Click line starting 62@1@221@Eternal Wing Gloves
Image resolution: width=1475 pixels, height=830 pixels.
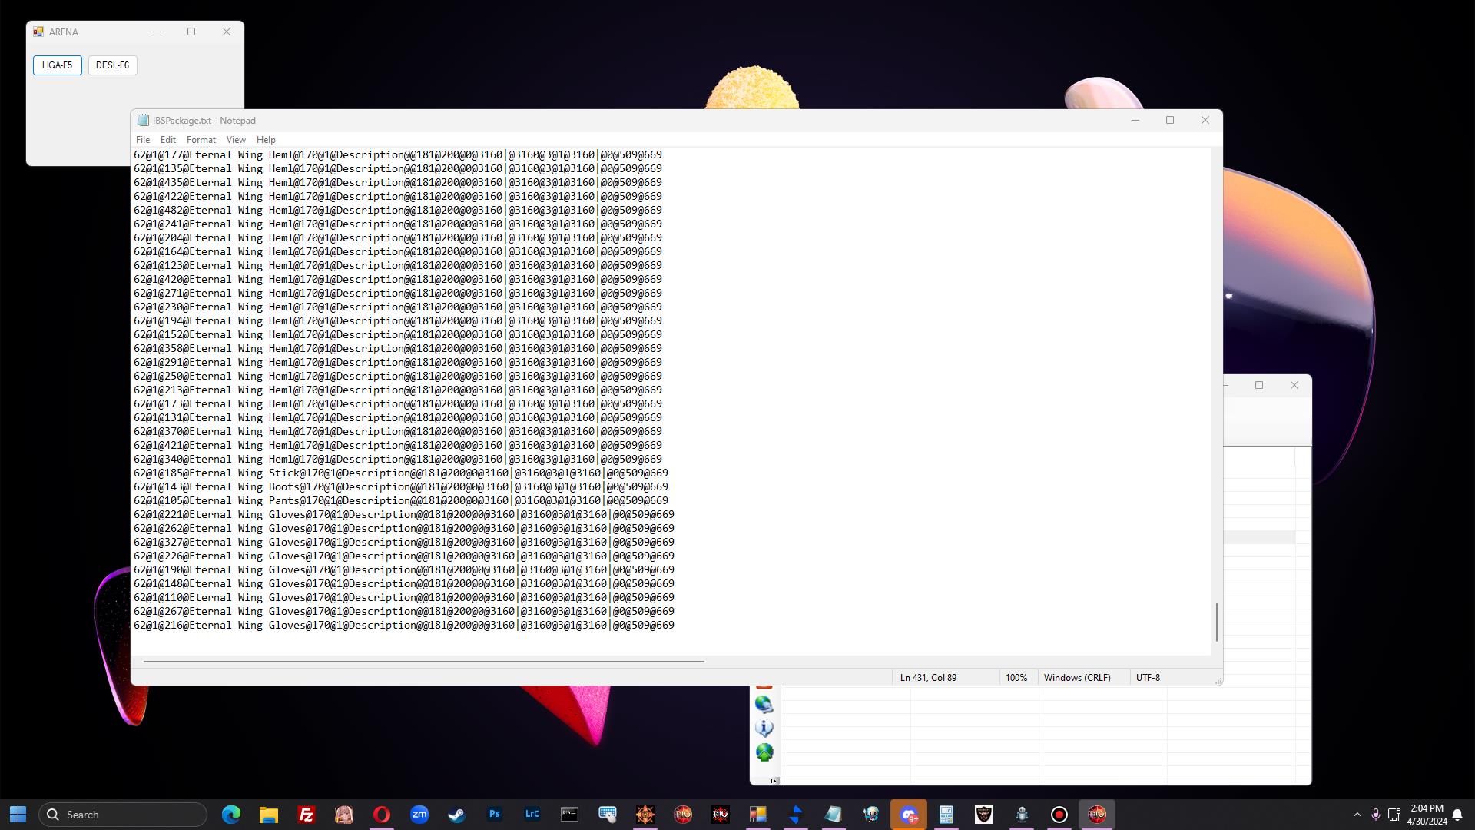(x=404, y=515)
